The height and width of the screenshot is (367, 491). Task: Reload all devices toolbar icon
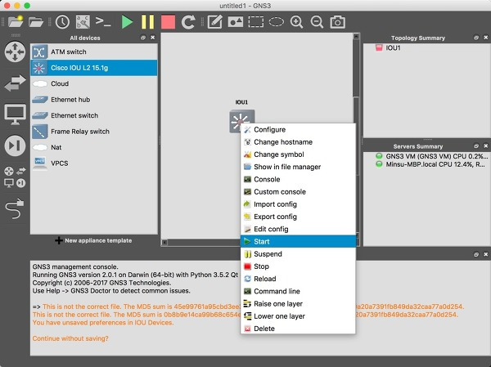[188, 22]
